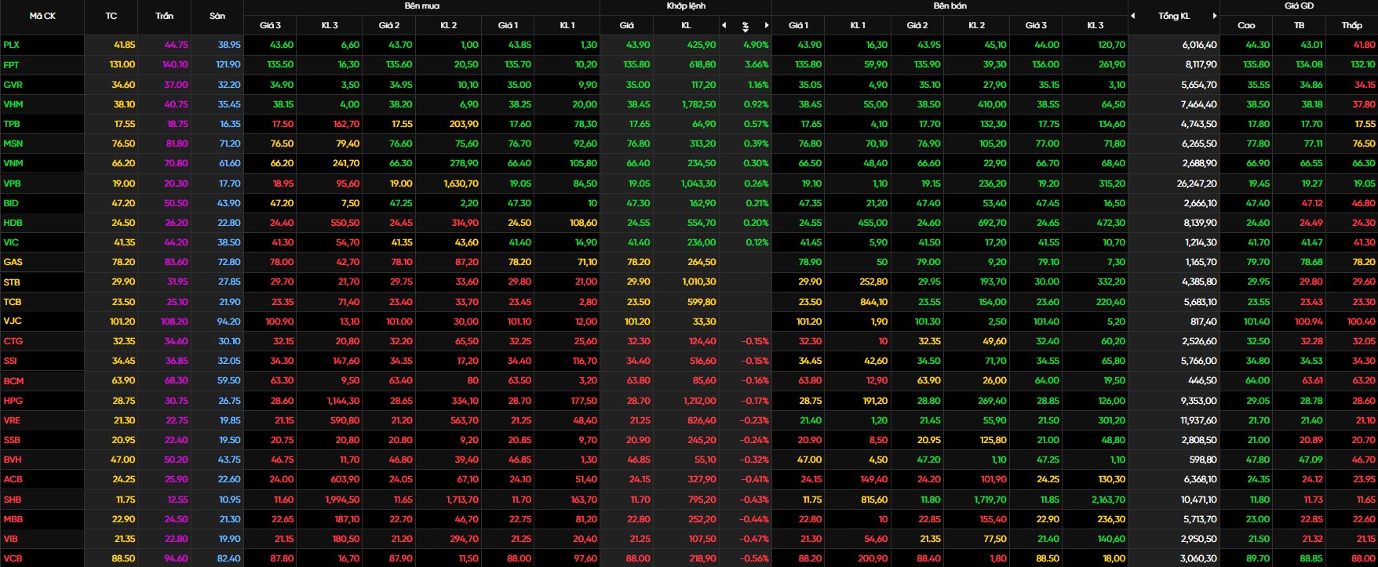Select the TPB stock symbol
This screenshot has width=1378, height=567.
coord(12,124)
